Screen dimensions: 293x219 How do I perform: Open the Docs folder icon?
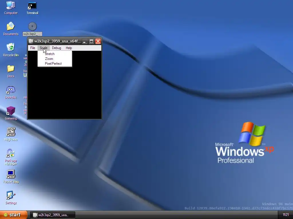[11, 71]
